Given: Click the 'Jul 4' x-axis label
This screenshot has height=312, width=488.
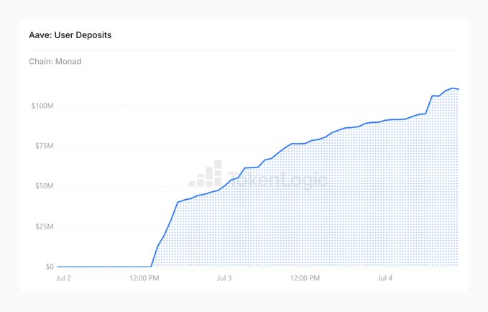Looking at the screenshot, I should coord(385,278).
